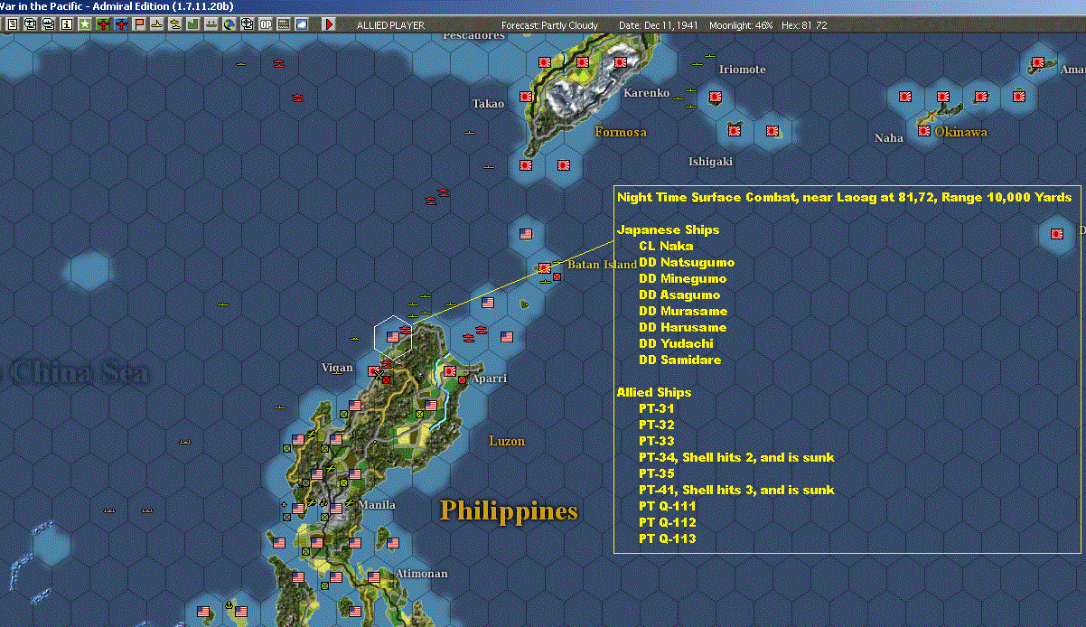The width and height of the screenshot is (1086, 627).
Task: Click the Japanese Ships heading
Action: [668, 229]
